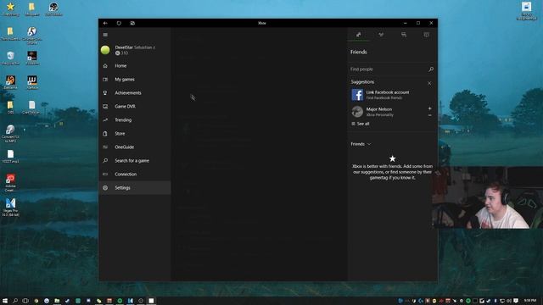Image resolution: width=543 pixels, height=305 pixels.
Task: Open Action Center notifications icon
Action: pos(516,301)
